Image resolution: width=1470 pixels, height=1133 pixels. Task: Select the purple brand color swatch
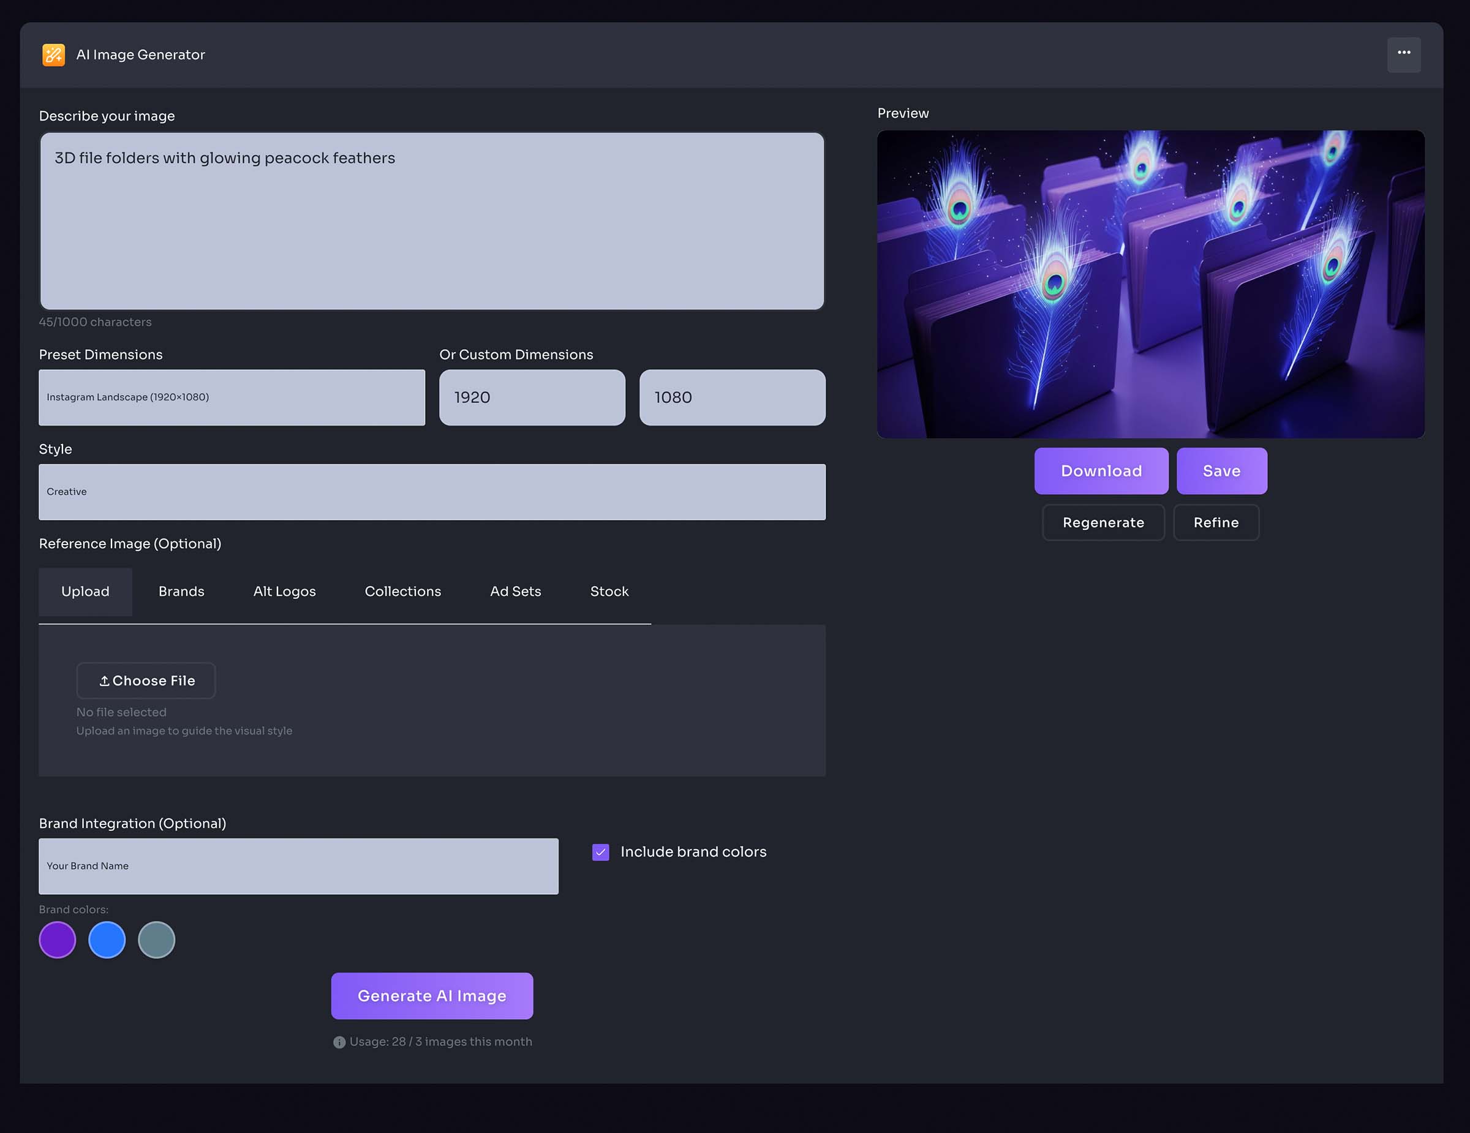pyautogui.click(x=57, y=940)
